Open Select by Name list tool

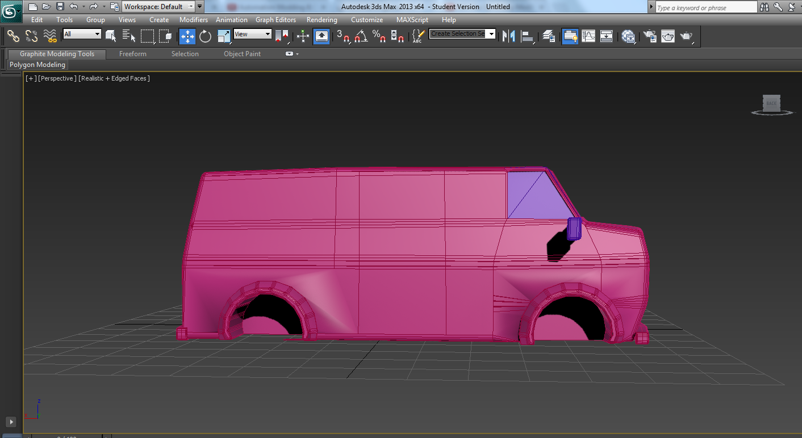[x=129, y=36]
